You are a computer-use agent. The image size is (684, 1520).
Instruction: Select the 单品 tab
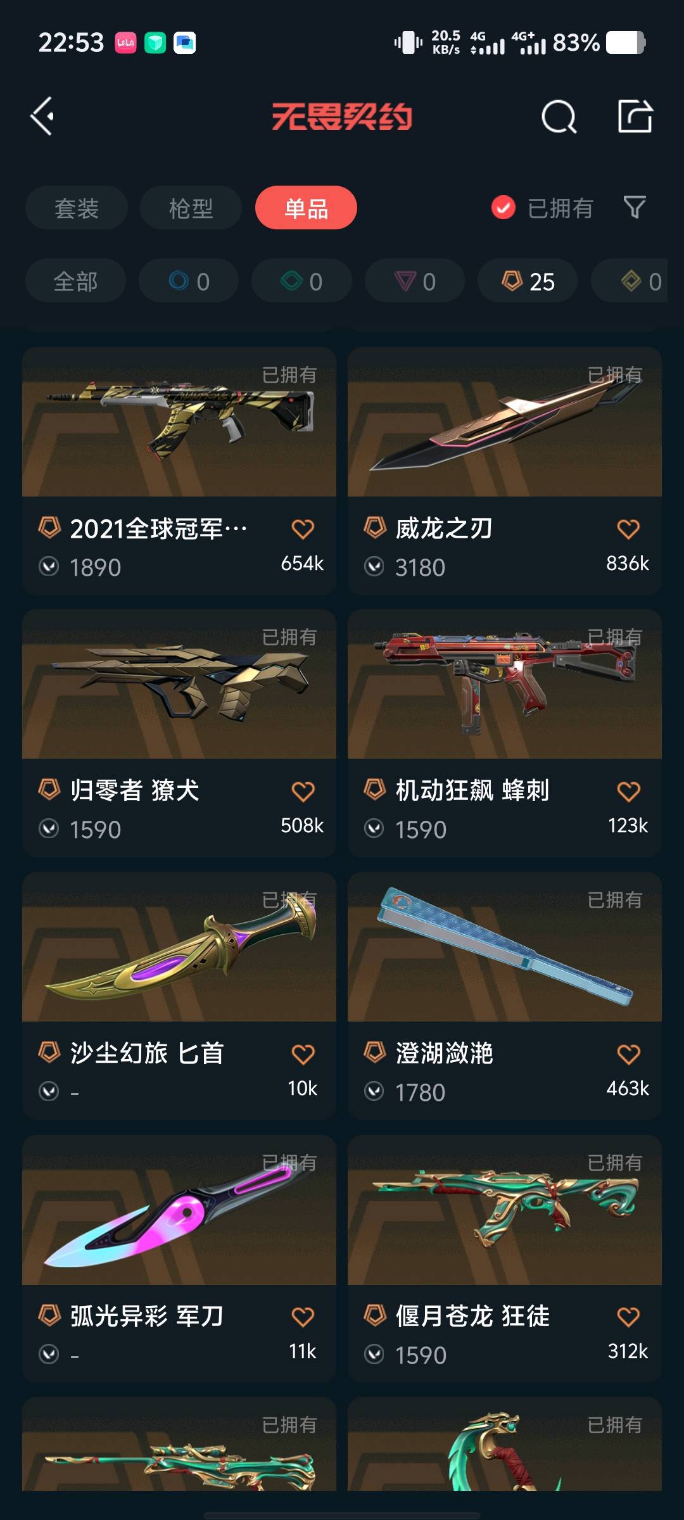[x=306, y=208]
